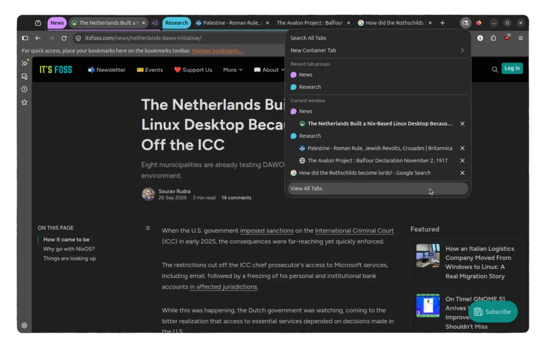
Task: Open bookmarks star icon in sidebar
Action: [x=25, y=102]
